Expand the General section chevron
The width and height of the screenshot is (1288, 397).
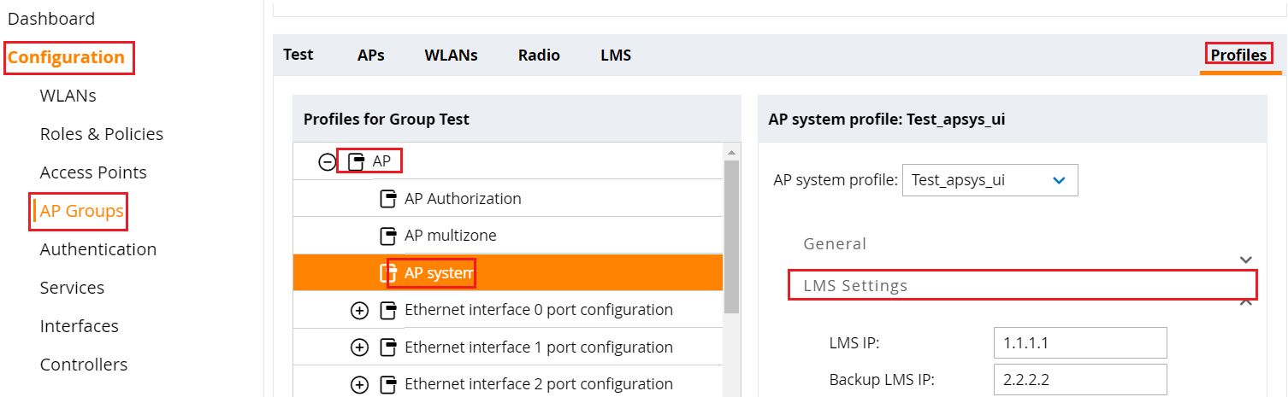pyautogui.click(x=1246, y=260)
